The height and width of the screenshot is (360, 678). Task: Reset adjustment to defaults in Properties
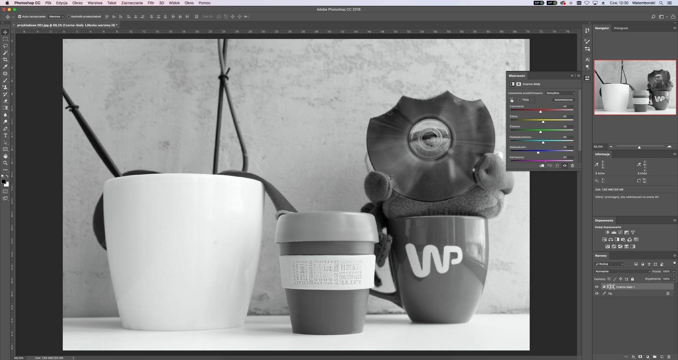tap(557, 166)
